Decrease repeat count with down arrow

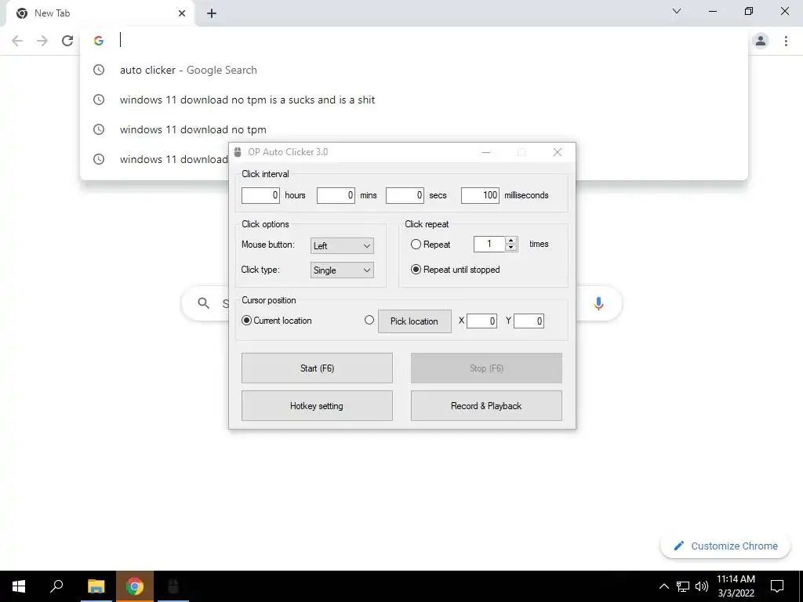(x=511, y=248)
